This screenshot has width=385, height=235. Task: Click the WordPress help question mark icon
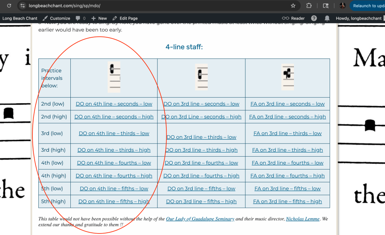(x=314, y=18)
